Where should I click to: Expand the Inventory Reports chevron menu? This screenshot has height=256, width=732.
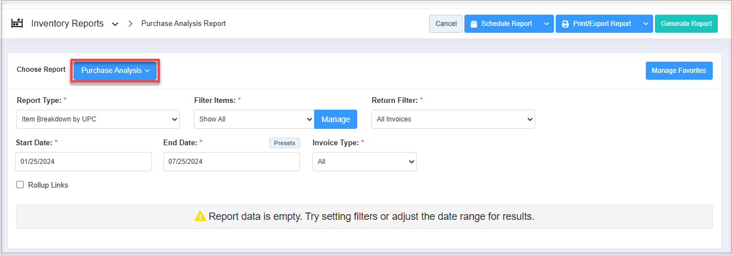[x=115, y=24]
